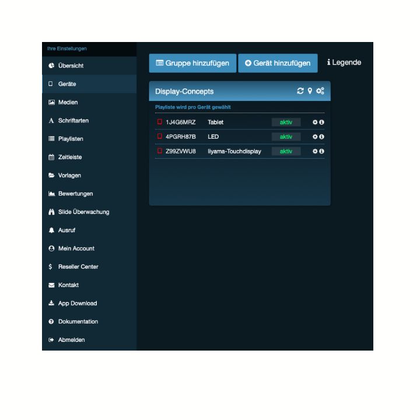Viewport: 420px width, 420px height.
Task: Click device name Tablet
Action: coord(216,122)
